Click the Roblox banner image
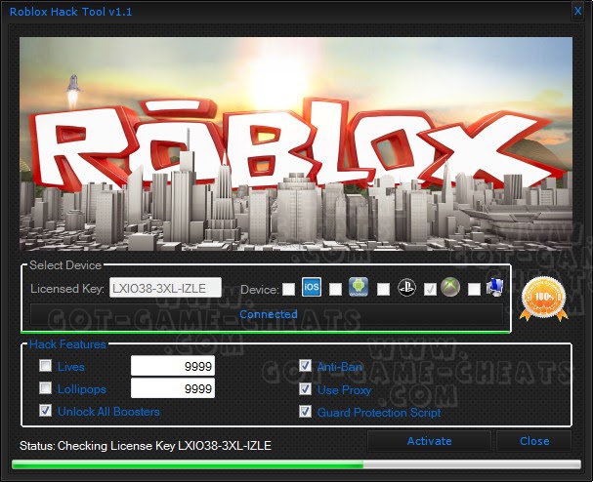This screenshot has height=482, width=593. pos(296,143)
